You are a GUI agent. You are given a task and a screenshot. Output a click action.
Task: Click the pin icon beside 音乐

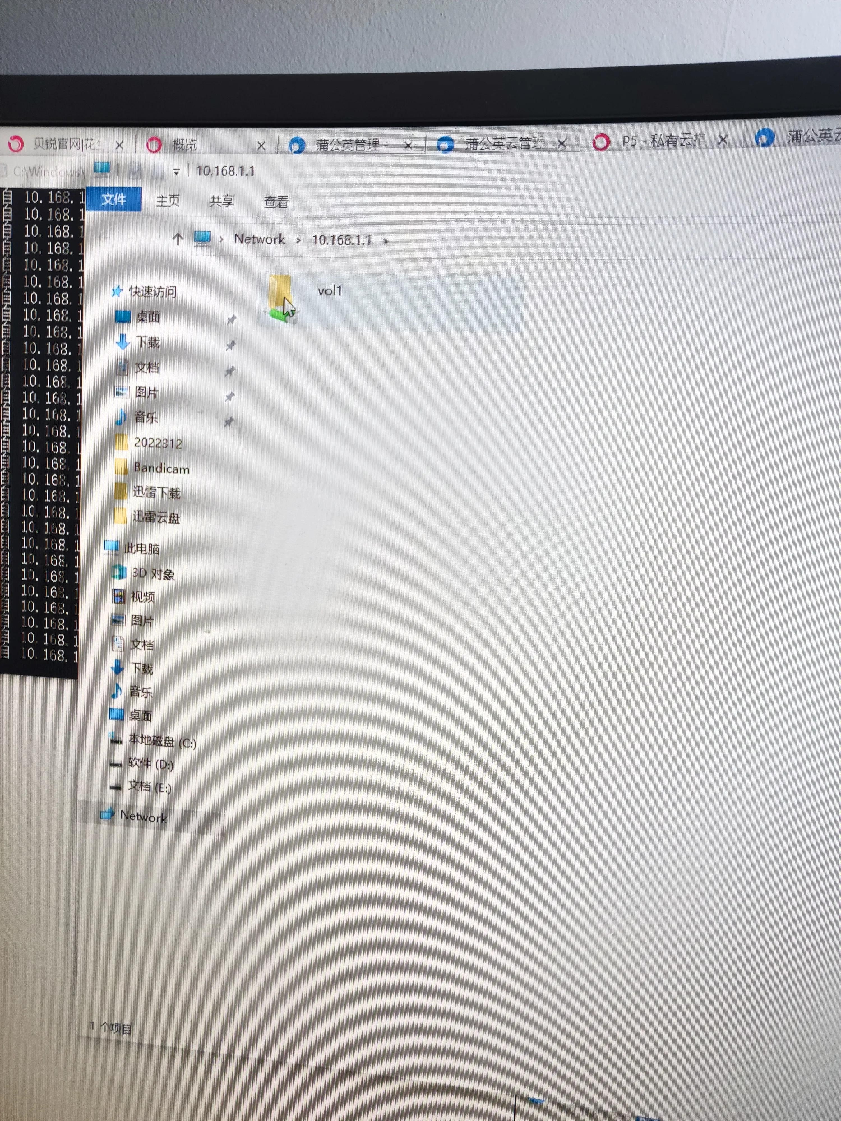click(x=229, y=422)
